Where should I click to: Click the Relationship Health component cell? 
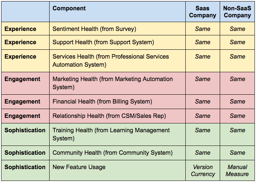[x=109, y=116]
